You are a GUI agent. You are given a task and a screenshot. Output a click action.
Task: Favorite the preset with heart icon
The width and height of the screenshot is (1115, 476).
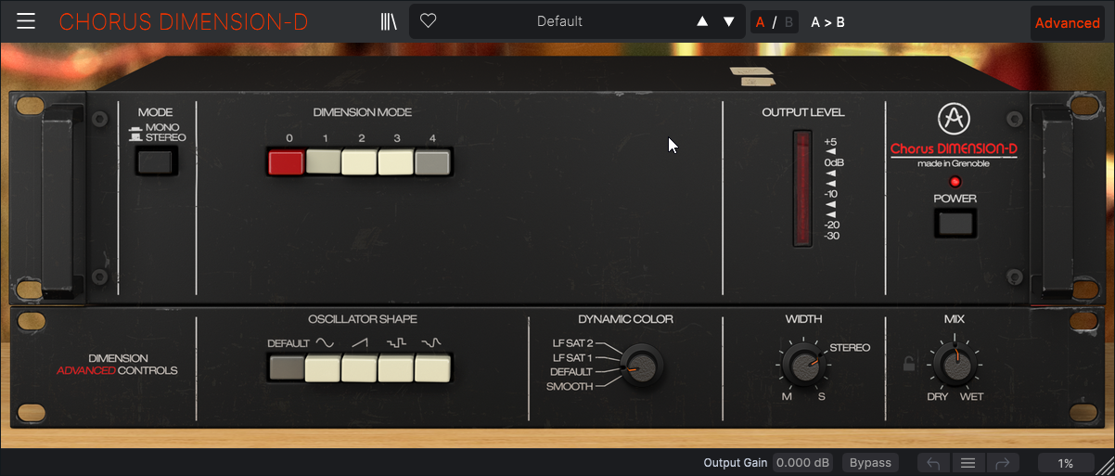[428, 21]
